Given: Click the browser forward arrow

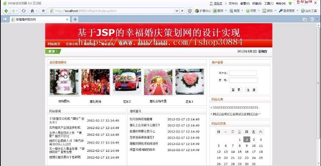Looking at the screenshot, I should point(14,11).
